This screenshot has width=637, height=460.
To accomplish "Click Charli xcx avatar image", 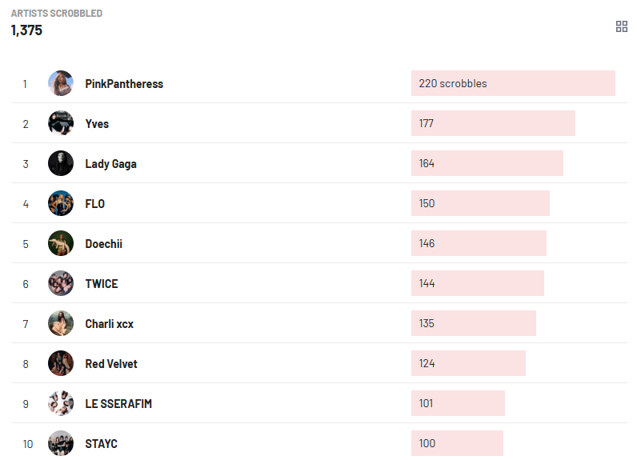I will point(61,323).
